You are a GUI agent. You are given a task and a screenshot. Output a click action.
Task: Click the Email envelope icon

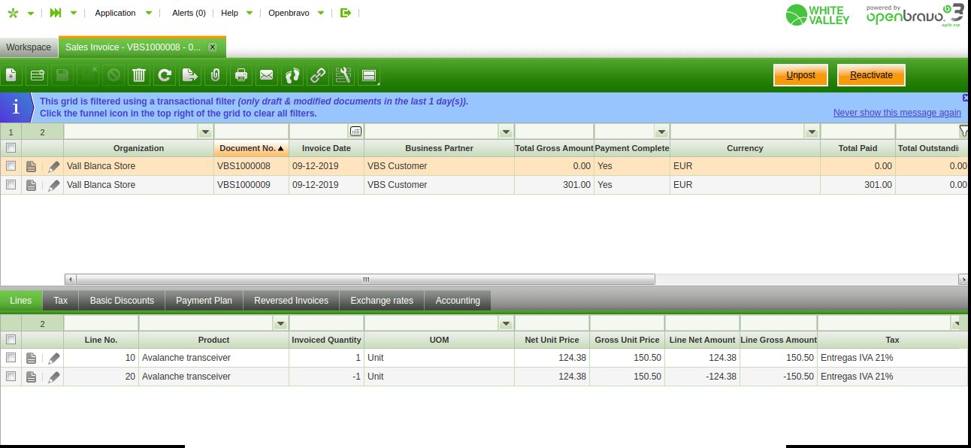(x=267, y=75)
